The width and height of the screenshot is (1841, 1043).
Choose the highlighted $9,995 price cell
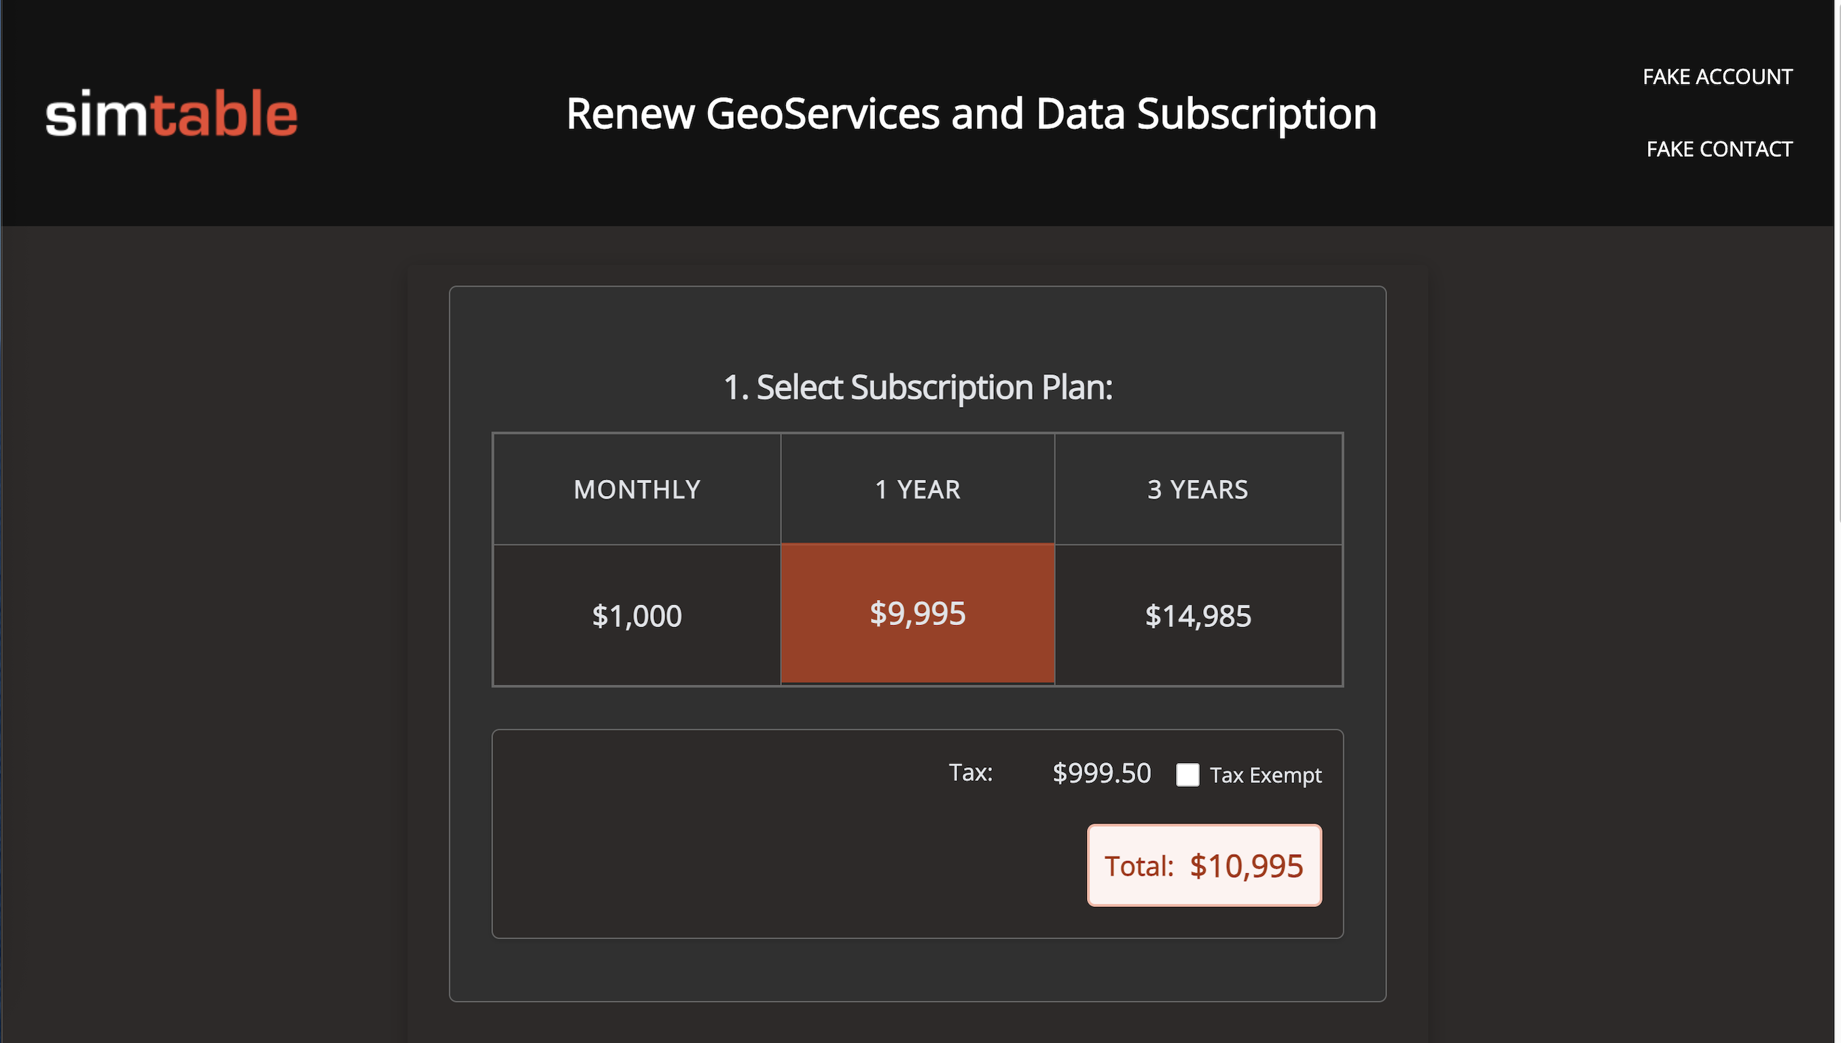[x=917, y=613]
